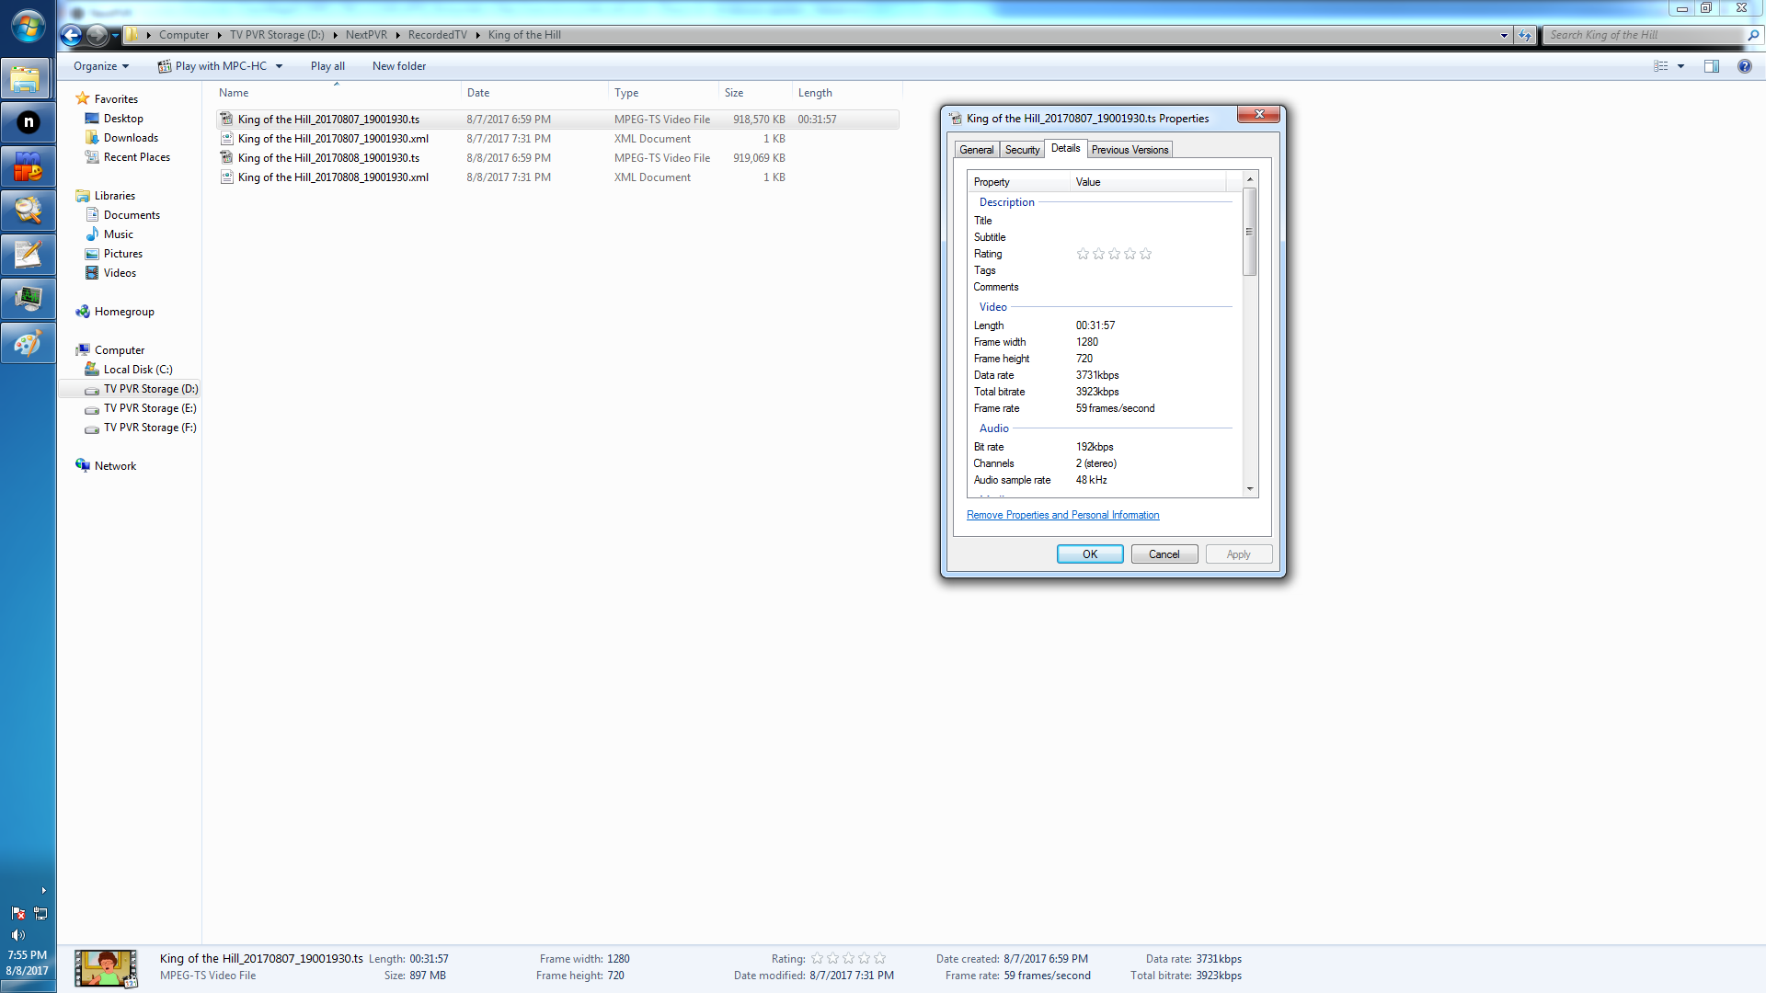Sort by Type column header
The image size is (1766, 993).
point(663,93)
